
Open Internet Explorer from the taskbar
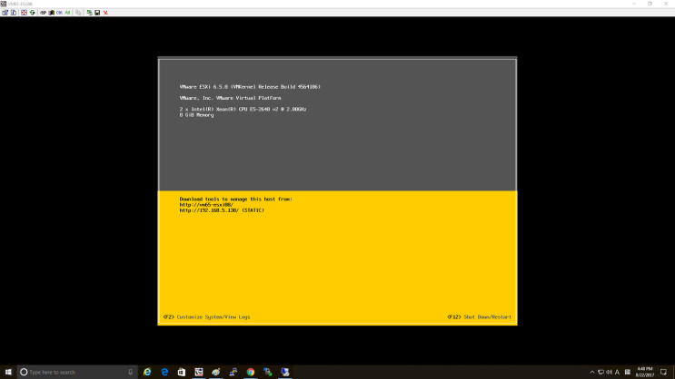[147, 372]
